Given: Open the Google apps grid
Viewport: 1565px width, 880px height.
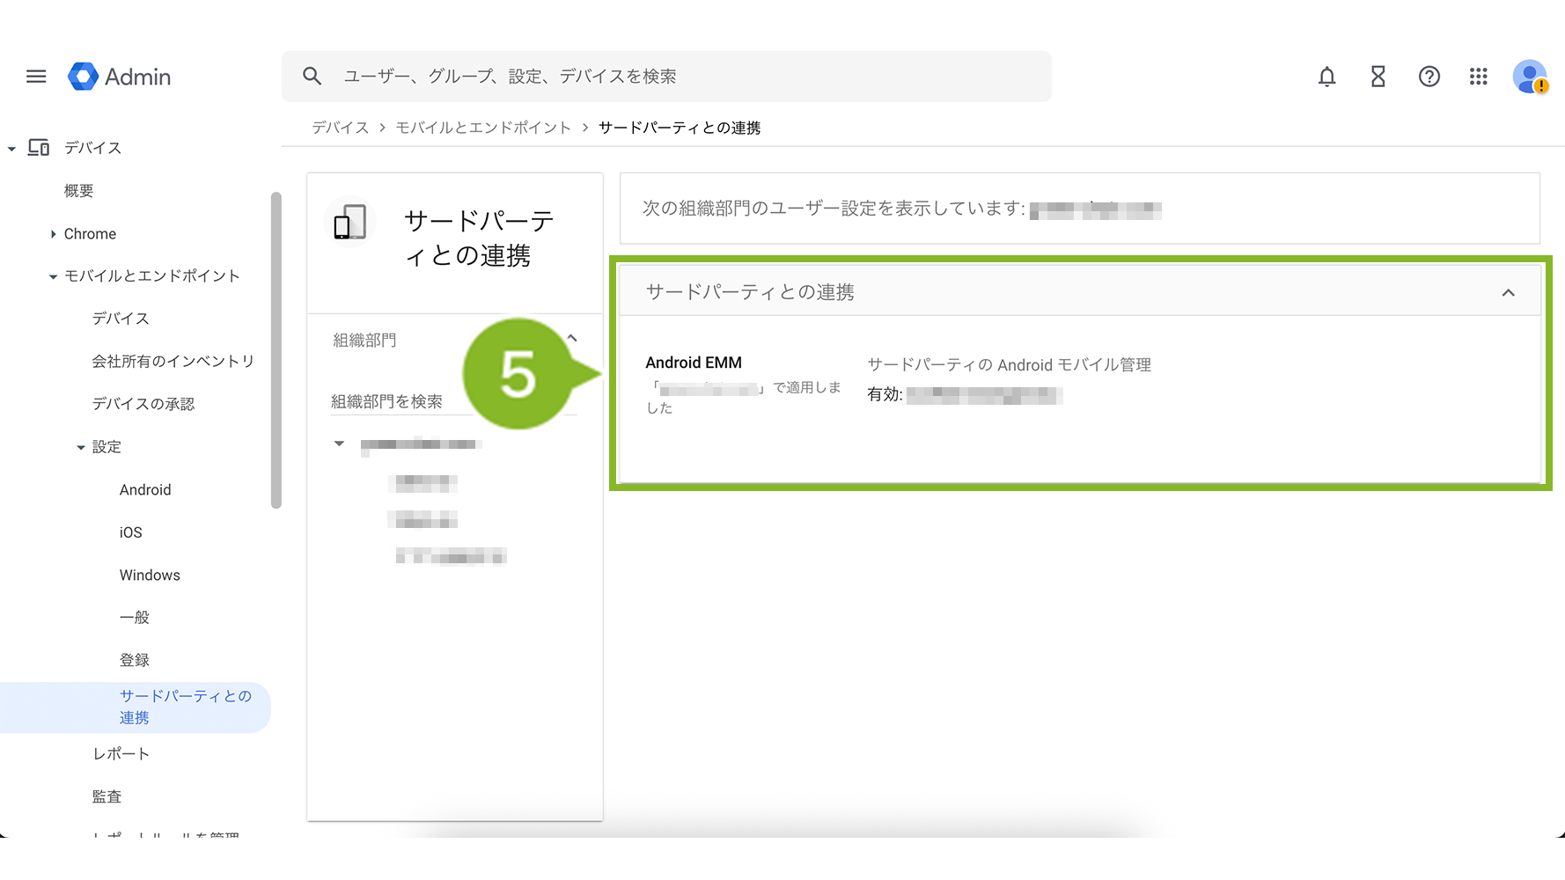Looking at the screenshot, I should 1479,77.
